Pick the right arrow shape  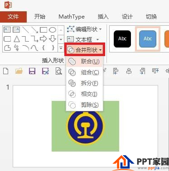click(43, 39)
